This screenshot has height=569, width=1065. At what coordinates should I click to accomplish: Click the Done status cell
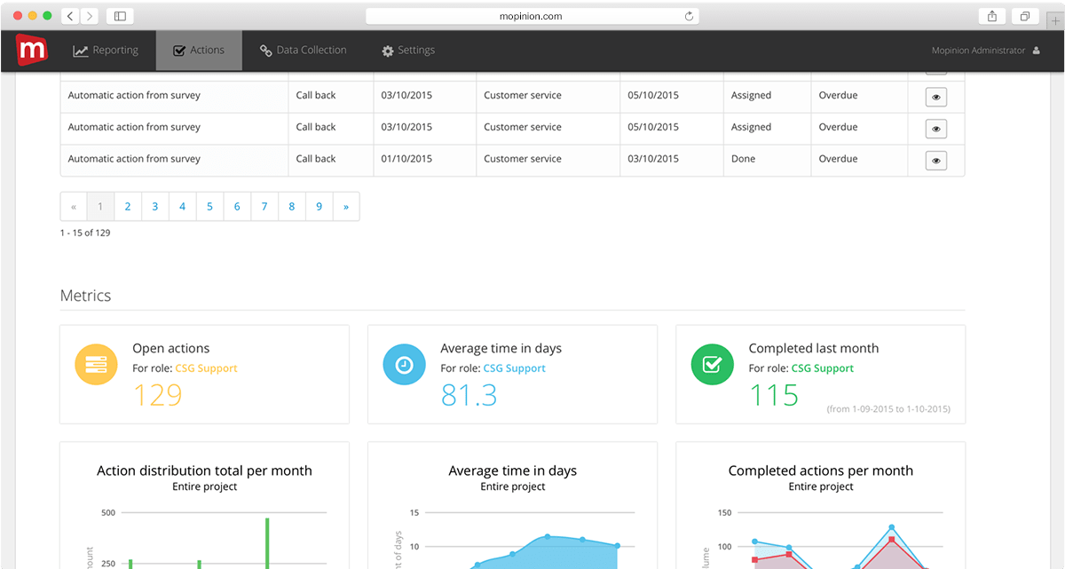coord(743,159)
